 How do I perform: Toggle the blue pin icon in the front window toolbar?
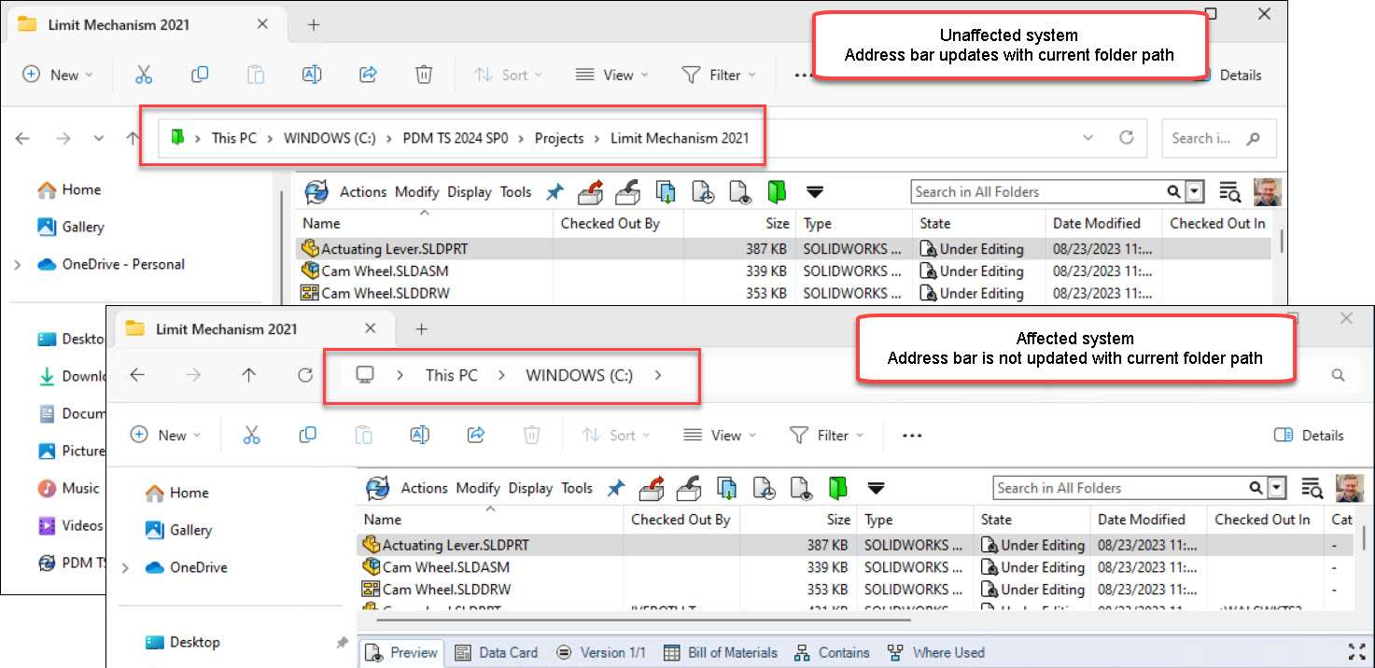point(616,488)
